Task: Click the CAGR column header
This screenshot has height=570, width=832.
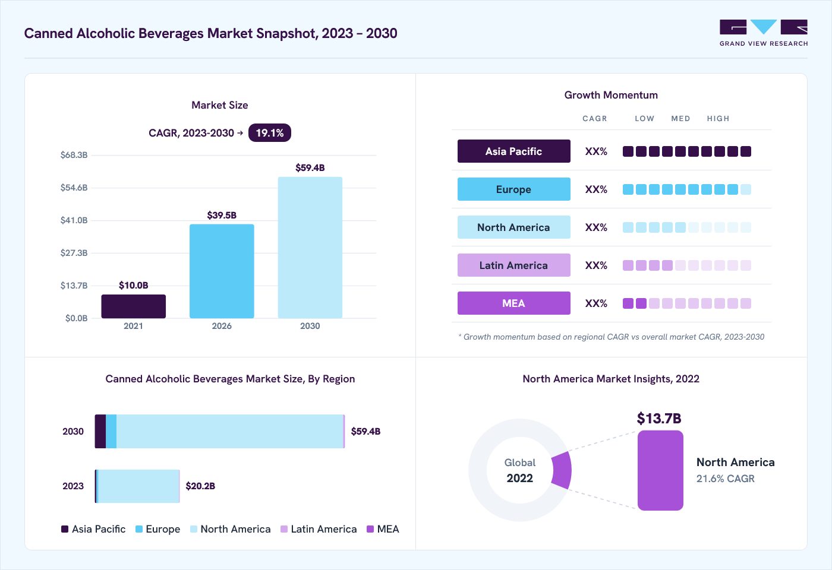Action: coord(595,119)
